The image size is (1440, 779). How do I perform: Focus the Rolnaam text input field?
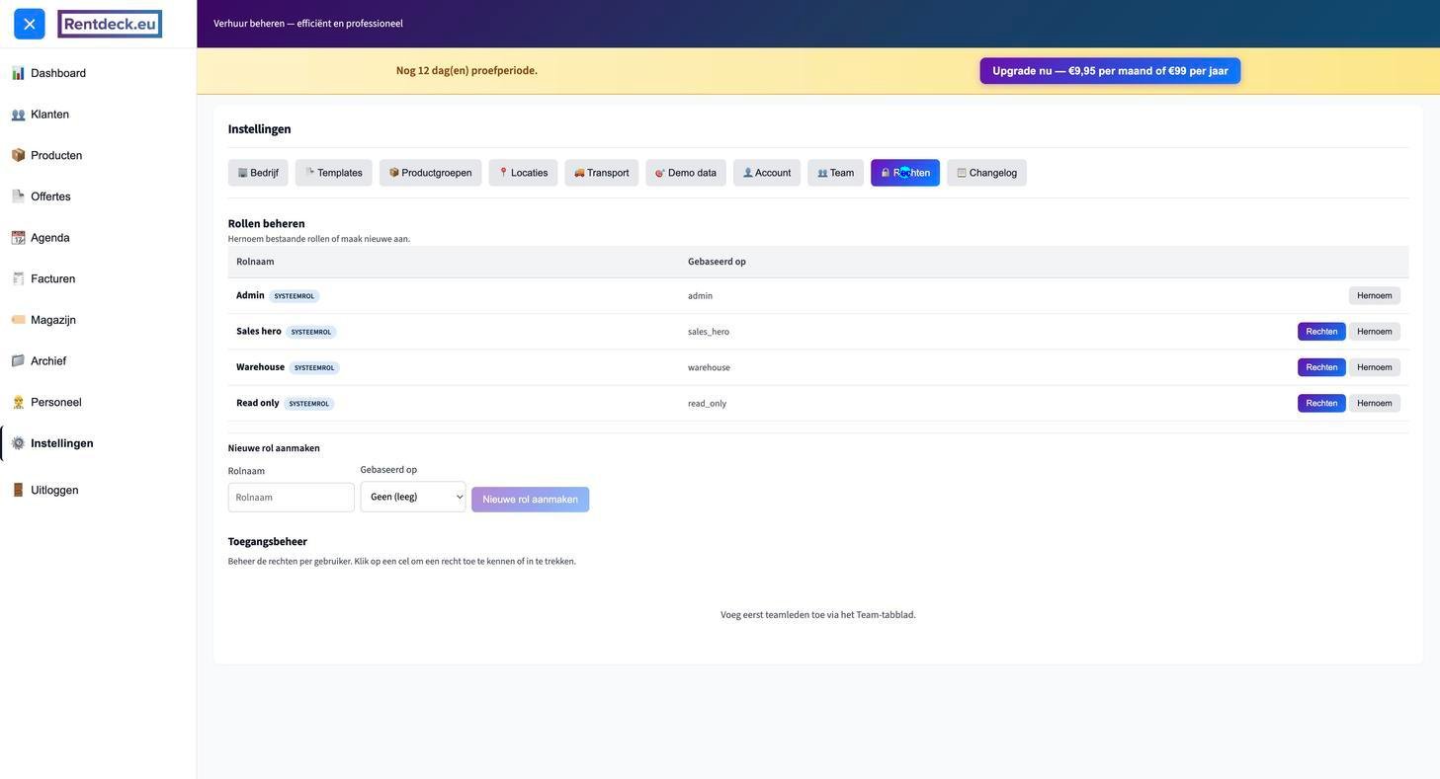(291, 498)
